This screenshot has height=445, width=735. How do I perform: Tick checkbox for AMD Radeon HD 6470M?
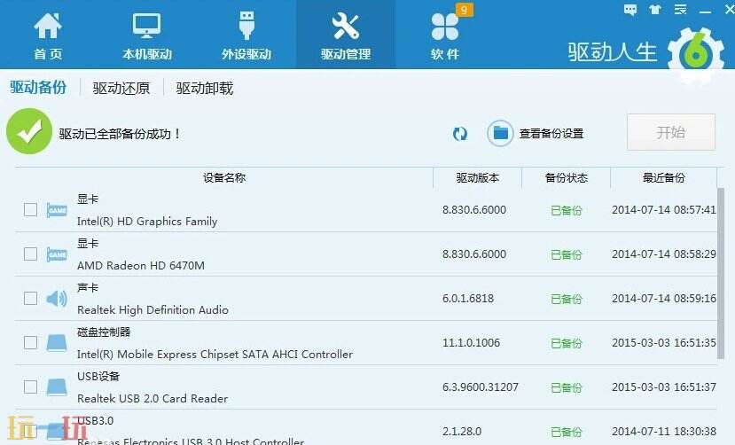(x=30, y=254)
